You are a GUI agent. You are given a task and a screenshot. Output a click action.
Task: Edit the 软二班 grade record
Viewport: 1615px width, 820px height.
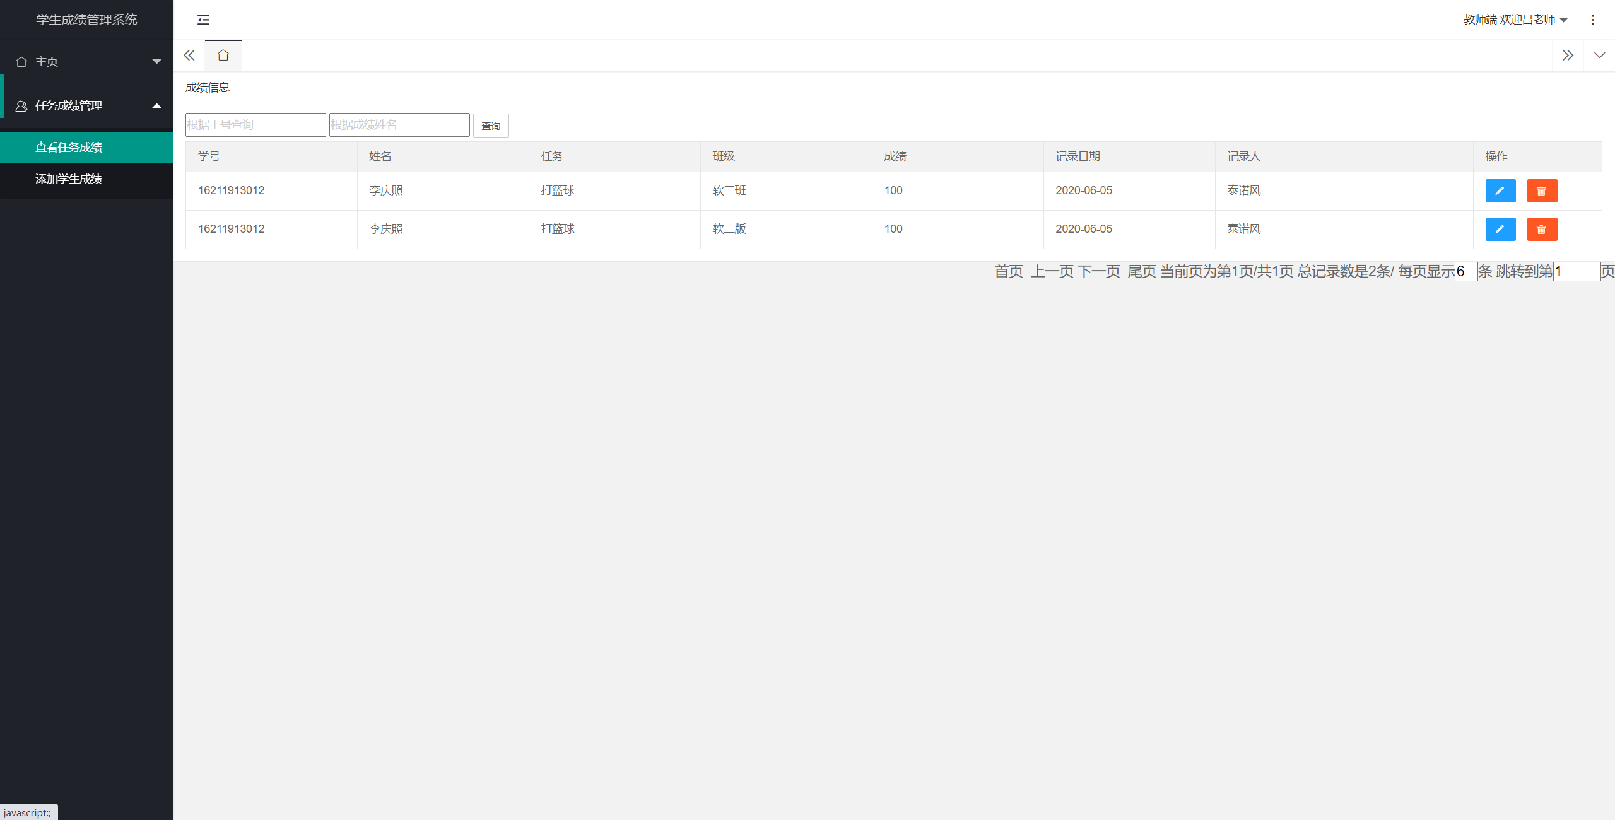pyautogui.click(x=1500, y=190)
